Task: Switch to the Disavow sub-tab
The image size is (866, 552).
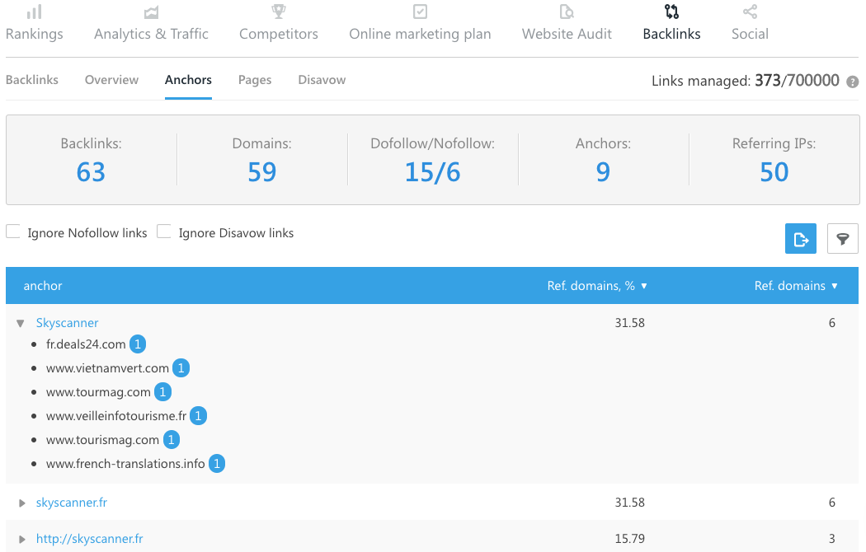Action: (322, 80)
